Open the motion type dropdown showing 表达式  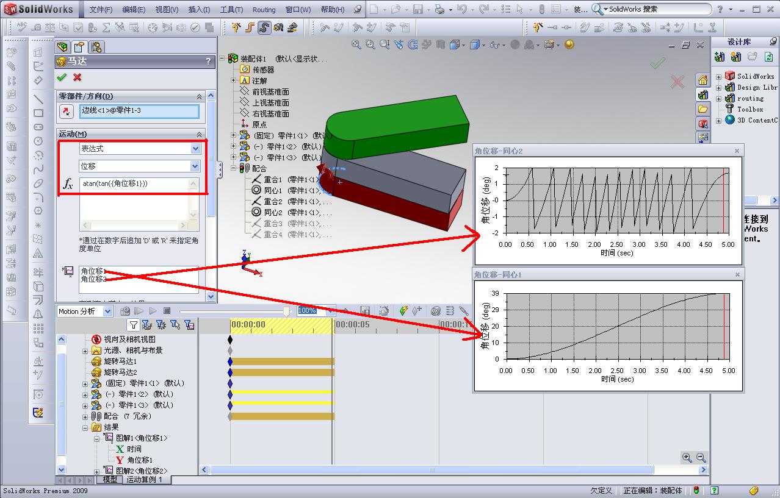point(195,149)
